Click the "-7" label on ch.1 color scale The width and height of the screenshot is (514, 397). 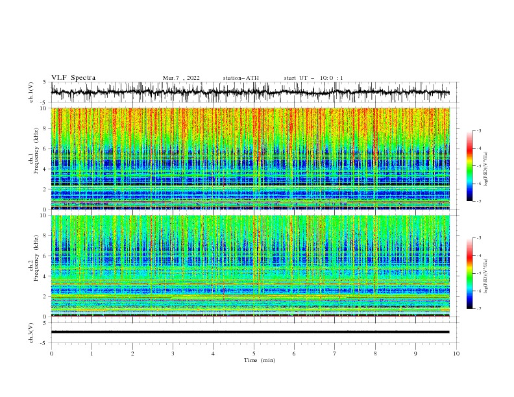[x=478, y=201]
